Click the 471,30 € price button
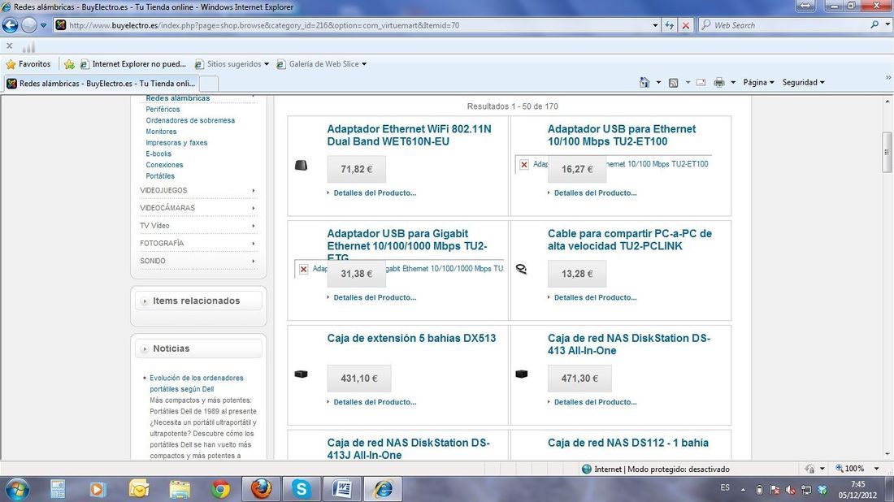The image size is (894, 502). coord(579,379)
